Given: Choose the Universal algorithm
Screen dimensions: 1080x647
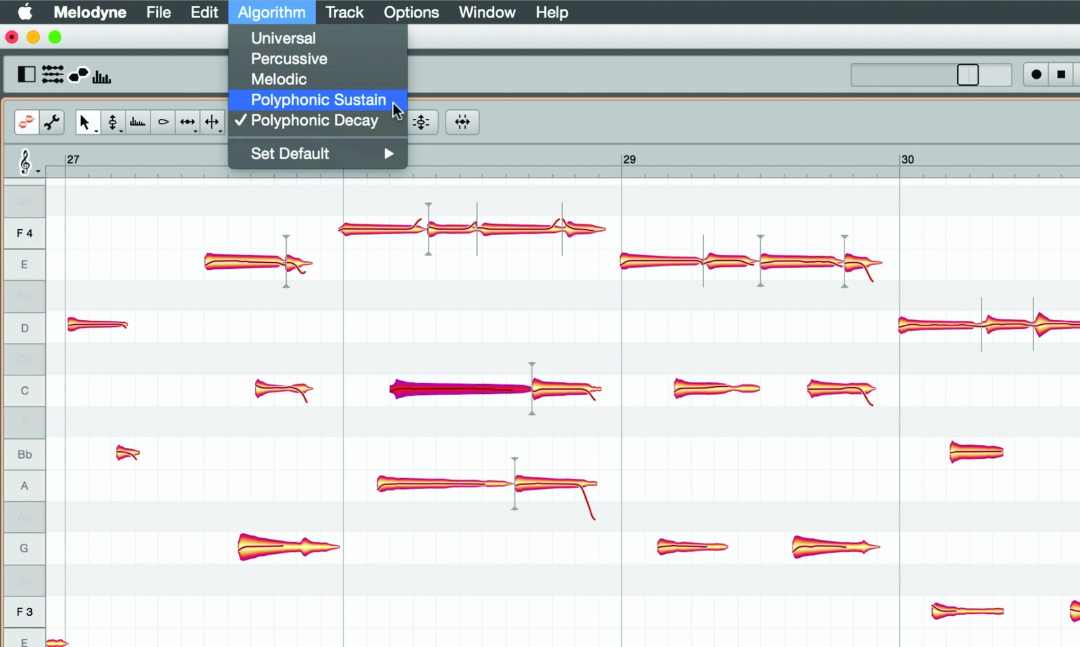Looking at the screenshot, I should click(x=318, y=38).
